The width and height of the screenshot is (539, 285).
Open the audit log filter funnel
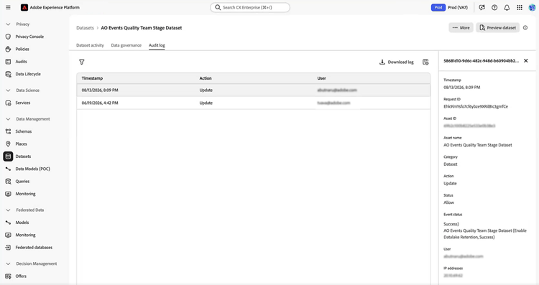point(81,62)
